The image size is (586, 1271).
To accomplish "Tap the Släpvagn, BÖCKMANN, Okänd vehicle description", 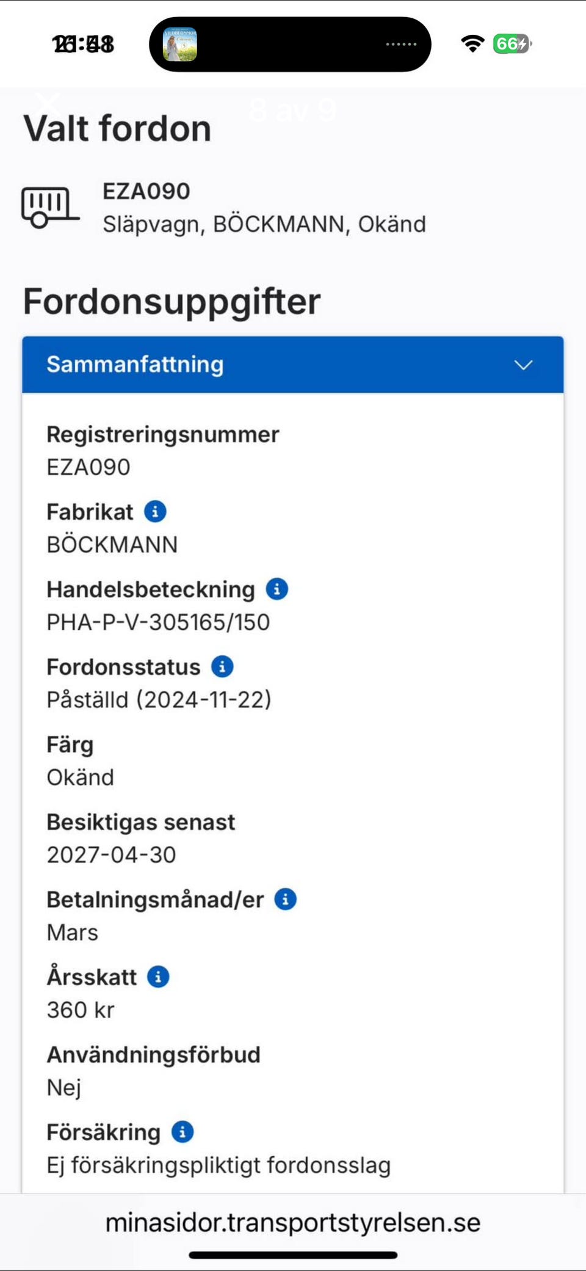I will click(264, 224).
